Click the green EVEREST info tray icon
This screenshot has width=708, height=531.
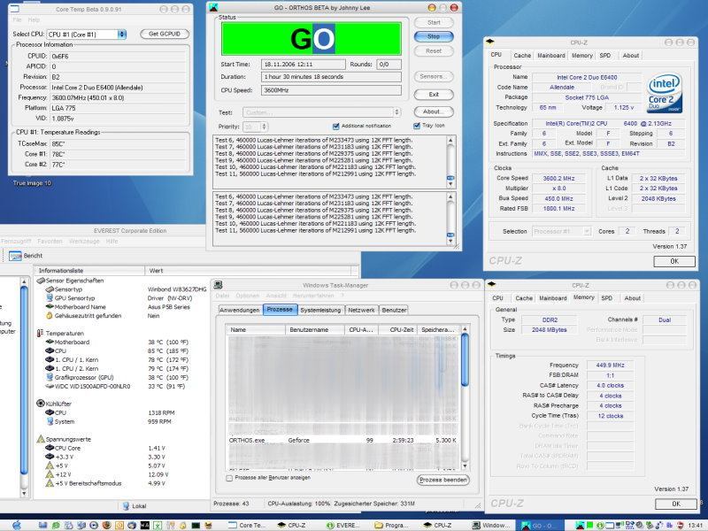click(x=600, y=525)
